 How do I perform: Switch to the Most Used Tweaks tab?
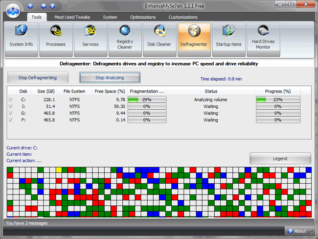point(71,17)
